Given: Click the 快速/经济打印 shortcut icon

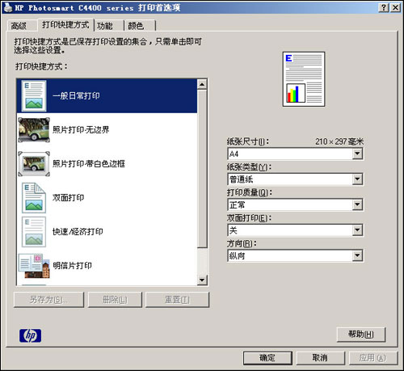Looking at the screenshot, I should pyautogui.click(x=34, y=232).
